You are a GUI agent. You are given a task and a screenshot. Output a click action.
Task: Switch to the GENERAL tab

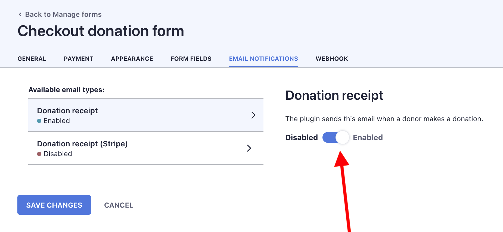[32, 59]
